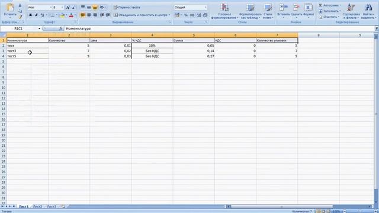Click the Increase Indent icon
Viewport: 379px width, 213px height.
(108, 15)
